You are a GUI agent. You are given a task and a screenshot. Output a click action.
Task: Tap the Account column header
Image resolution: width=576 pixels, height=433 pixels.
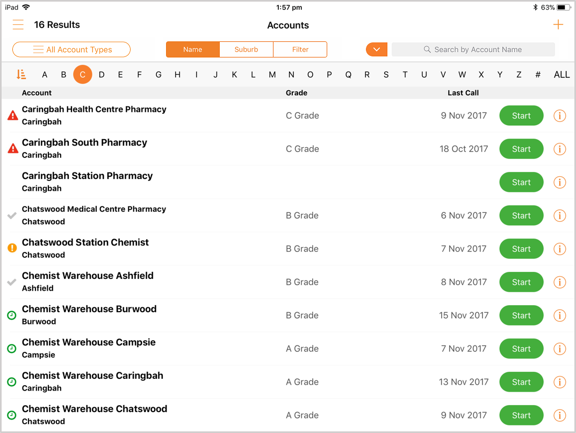pyautogui.click(x=37, y=93)
